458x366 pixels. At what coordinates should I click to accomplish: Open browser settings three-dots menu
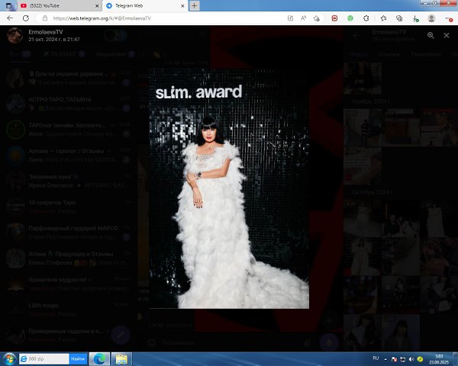click(450, 17)
